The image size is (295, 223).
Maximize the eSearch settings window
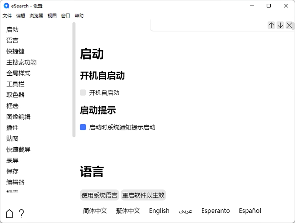point(269,6)
